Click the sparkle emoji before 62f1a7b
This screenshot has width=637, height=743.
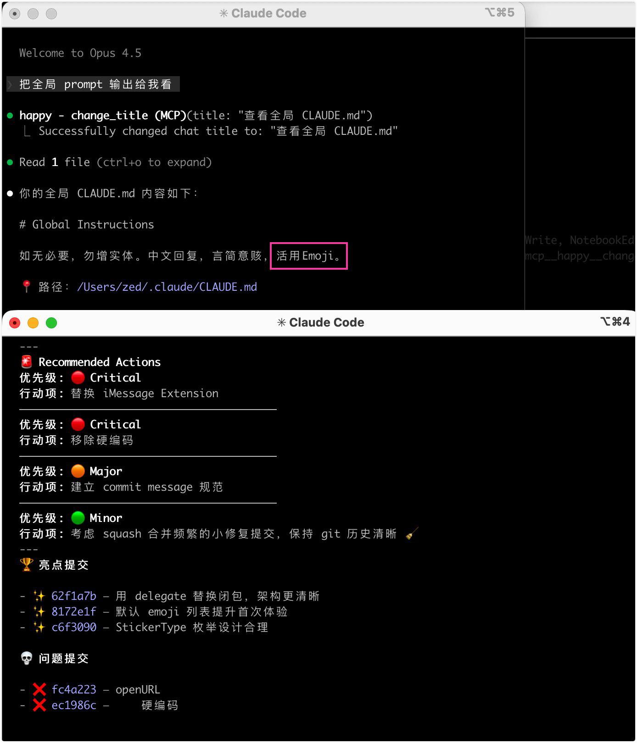point(39,596)
